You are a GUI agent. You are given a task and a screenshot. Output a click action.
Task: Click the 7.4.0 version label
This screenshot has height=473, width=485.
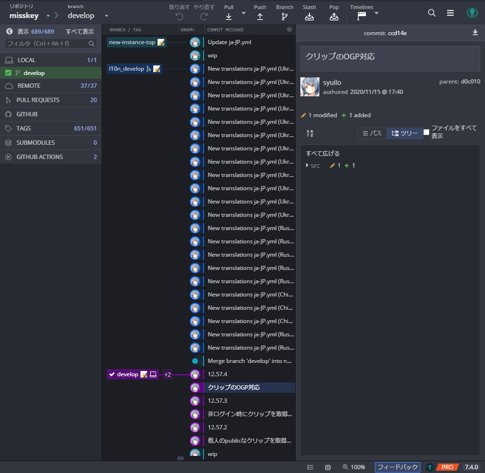(x=471, y=467)
